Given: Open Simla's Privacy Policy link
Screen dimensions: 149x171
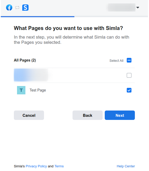Looking at the screenshot, I should [x=36, y=166].
